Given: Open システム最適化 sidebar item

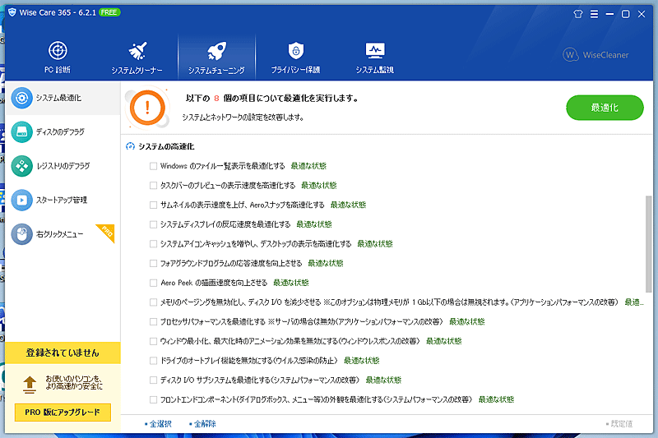Looking at the screenshot, I should tap(63, 98).
